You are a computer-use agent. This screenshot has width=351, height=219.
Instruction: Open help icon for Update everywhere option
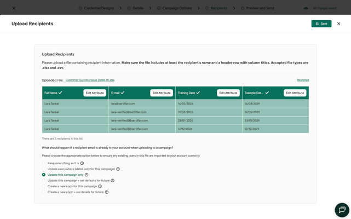click(118, 169)
